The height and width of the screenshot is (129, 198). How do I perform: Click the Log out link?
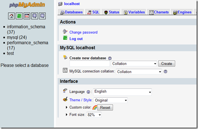point(76,39)
